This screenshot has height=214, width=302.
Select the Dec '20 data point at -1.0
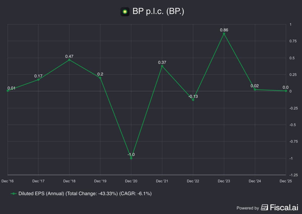pyautogui.click(x=131, y=158)
